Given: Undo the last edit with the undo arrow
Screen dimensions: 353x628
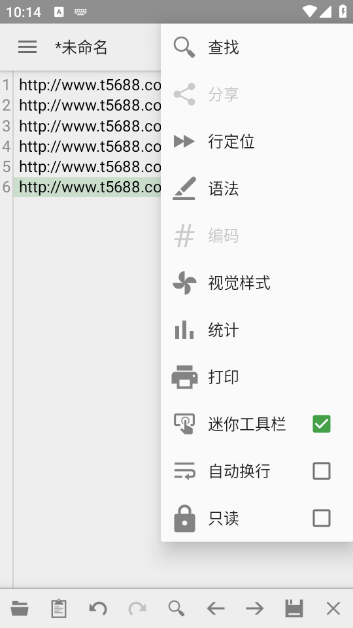Looking at the screenshot, I should 98,608.
